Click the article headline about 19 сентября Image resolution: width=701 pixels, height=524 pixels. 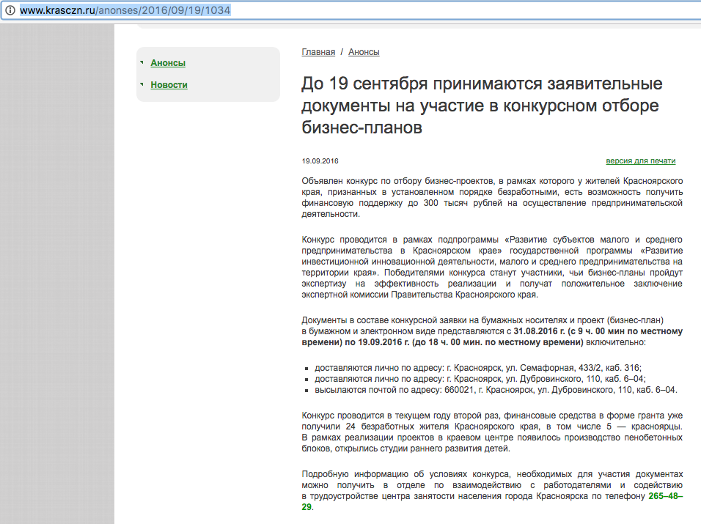(x=481, y=106)
